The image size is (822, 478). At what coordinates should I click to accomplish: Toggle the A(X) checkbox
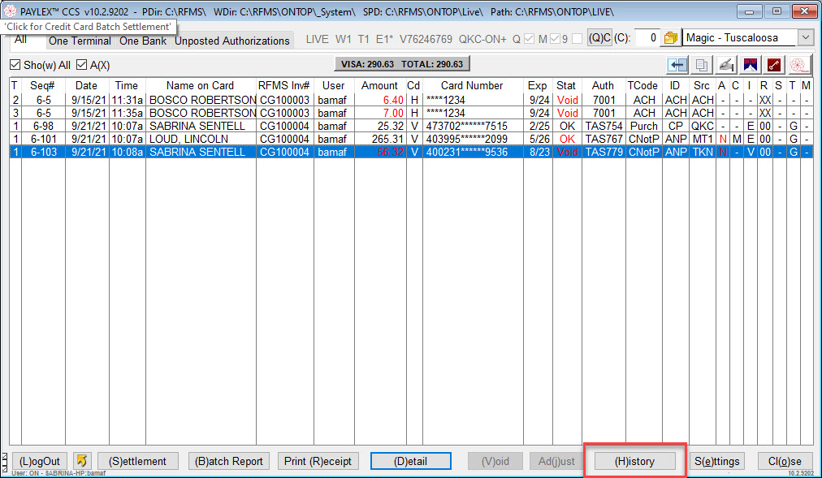tap(81, 65)
